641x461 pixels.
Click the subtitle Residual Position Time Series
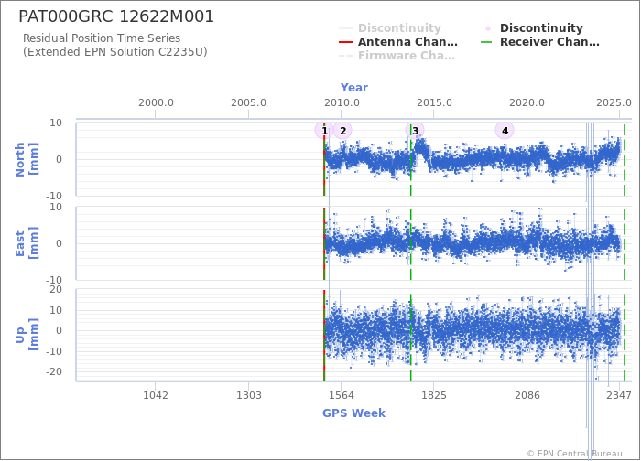pyautogui.click(x=102, y=38)
